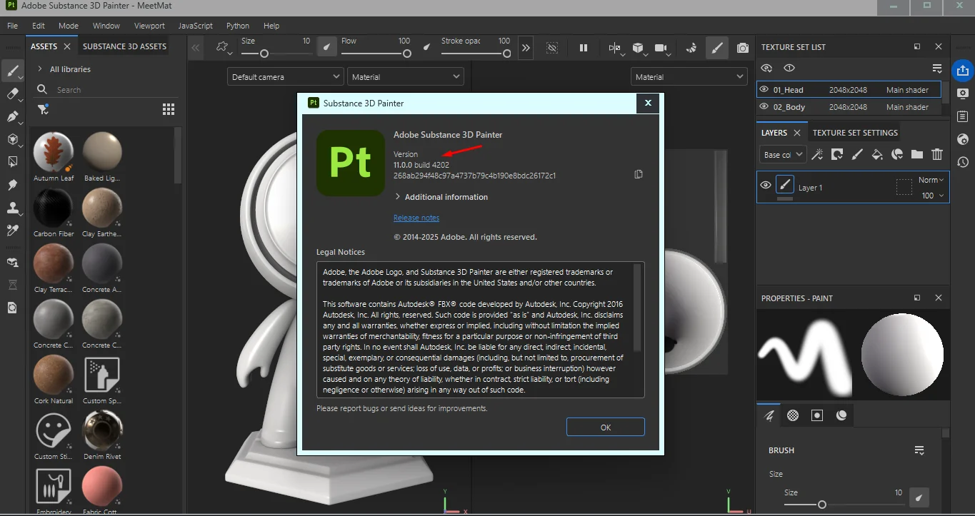975x516 pixels.
Task: Toggle pen pressure for Flow
Action: [426, 48]
